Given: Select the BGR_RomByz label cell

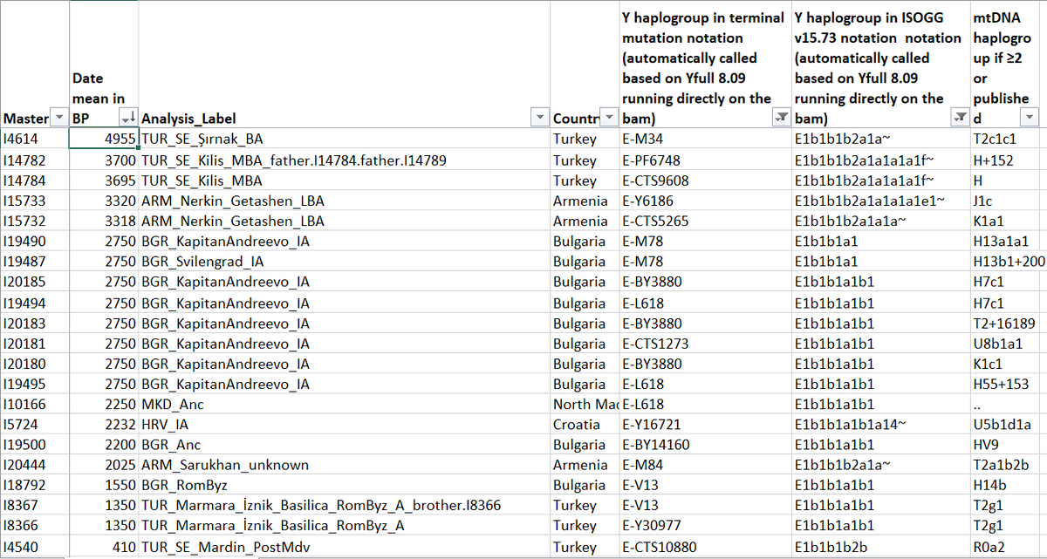Looking at the screenshot, I should 344,485.
